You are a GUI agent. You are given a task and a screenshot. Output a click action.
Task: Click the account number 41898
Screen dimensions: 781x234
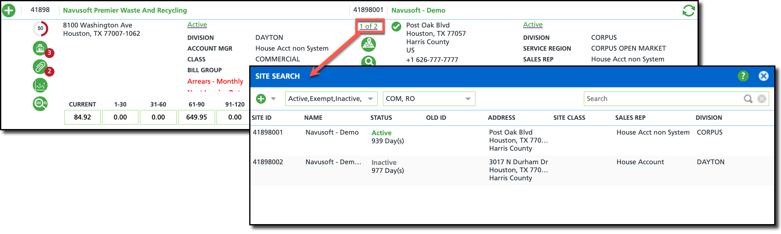click(x=40, y=10)
